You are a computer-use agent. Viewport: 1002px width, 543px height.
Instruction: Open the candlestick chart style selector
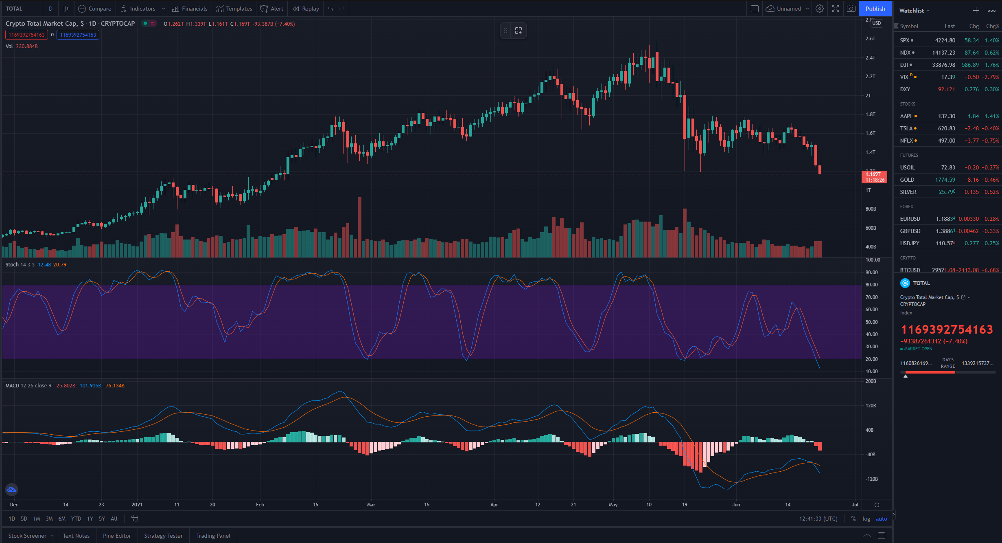[67, 9]
